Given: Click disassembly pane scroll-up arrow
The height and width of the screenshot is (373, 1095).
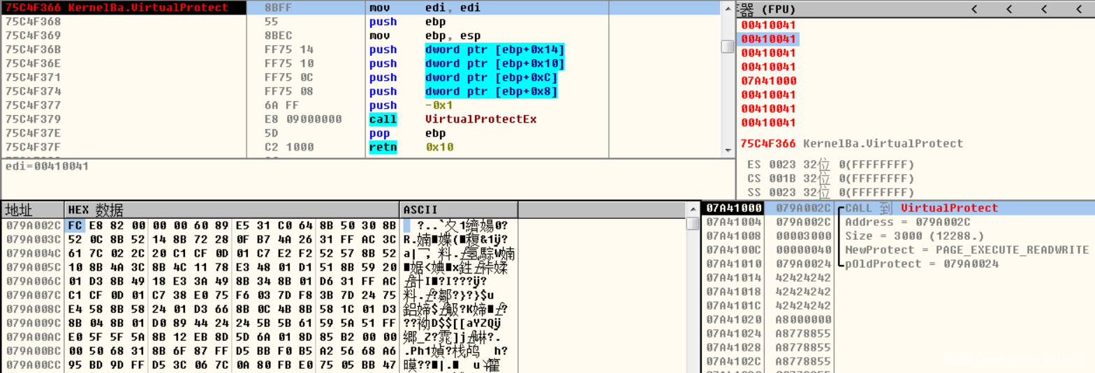Looking at the screenshot, I should click(x=728, y=8).
